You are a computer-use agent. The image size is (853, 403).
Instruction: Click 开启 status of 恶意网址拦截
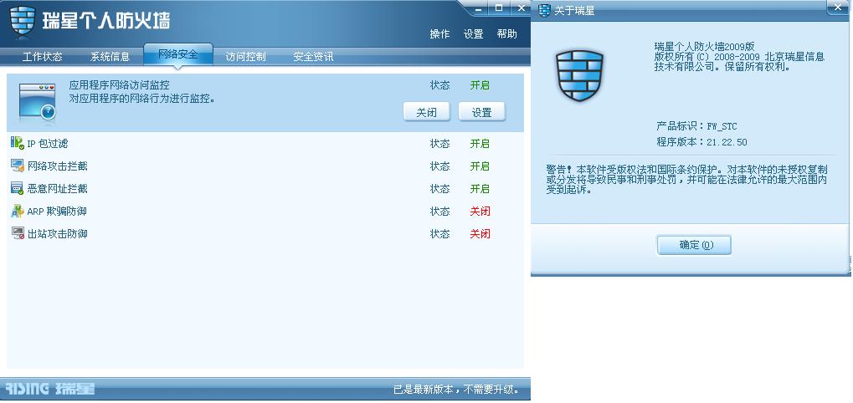pyautogui.click(x=480, y=188)
